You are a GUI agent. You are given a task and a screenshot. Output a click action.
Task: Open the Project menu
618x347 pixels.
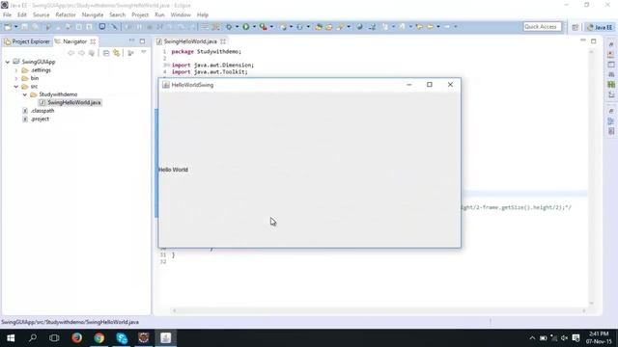click(x=140, y=15)
